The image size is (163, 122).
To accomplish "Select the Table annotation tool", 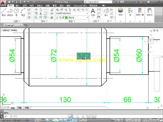I will point(99,17).
